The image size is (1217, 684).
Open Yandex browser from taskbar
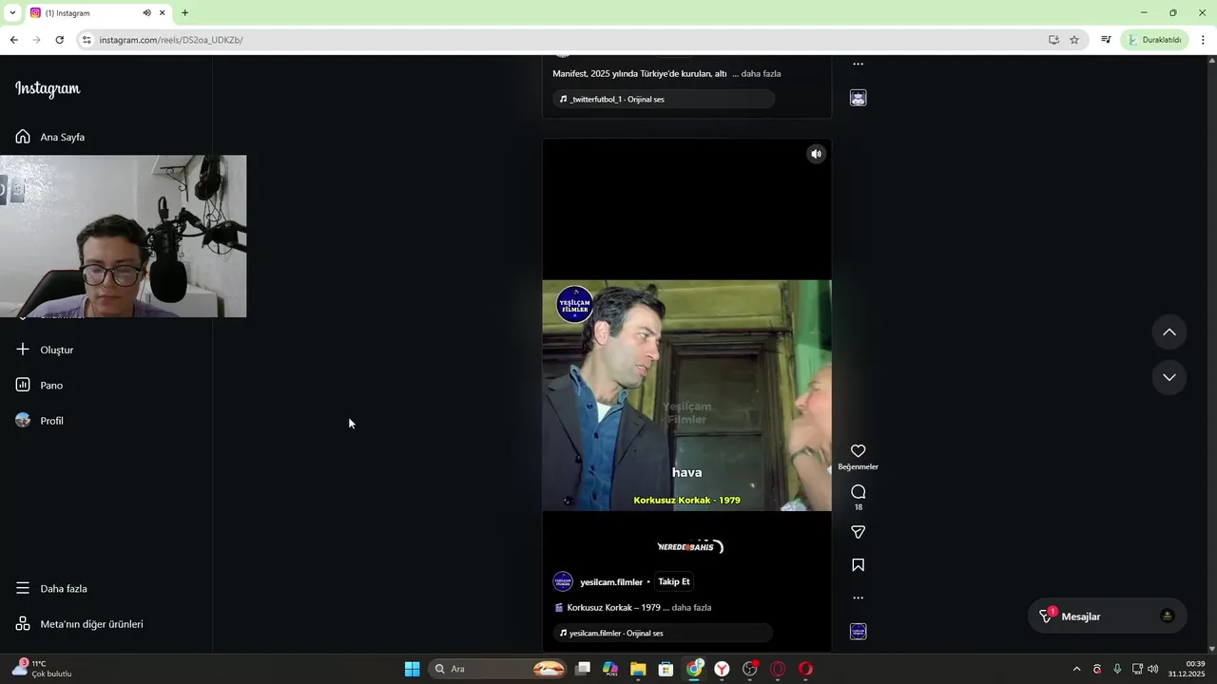pos(723,669)
